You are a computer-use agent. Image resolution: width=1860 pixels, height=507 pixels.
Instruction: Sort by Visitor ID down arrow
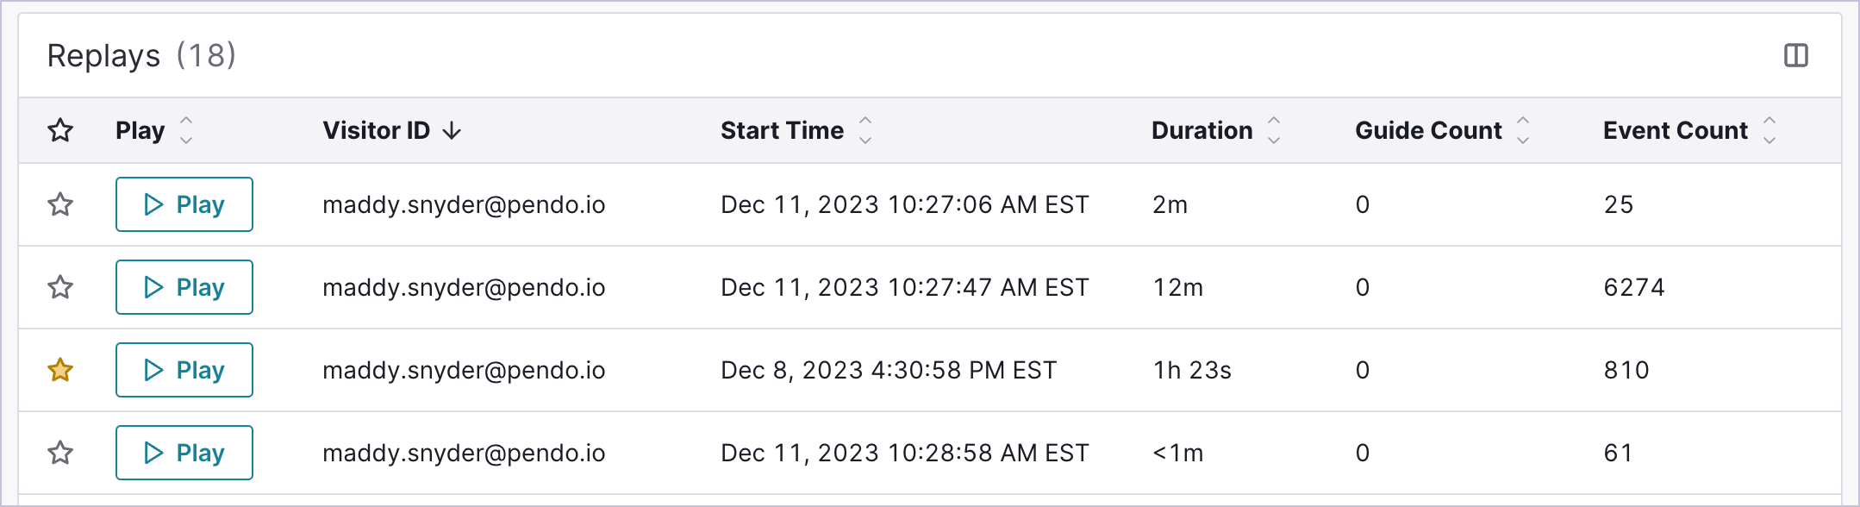pyautogui.click(x=452, y=130)
